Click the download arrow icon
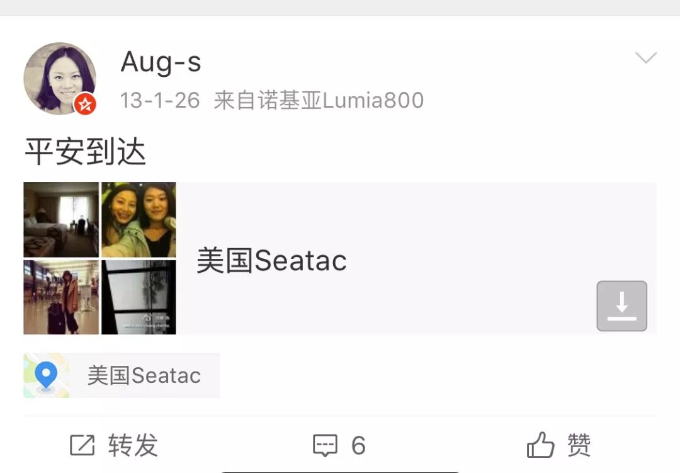 622,306
